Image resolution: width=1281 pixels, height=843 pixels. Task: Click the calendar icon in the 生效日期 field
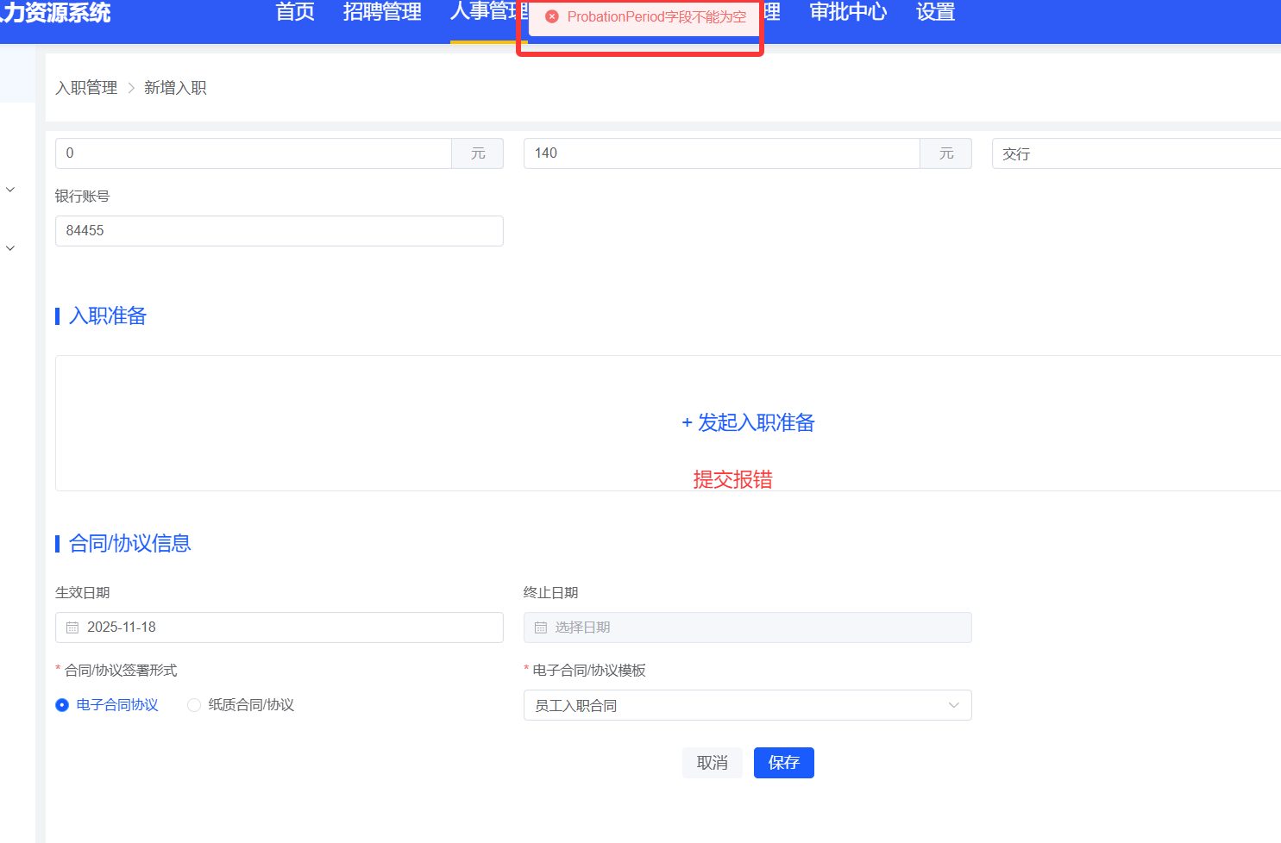[x=72, y=628]
